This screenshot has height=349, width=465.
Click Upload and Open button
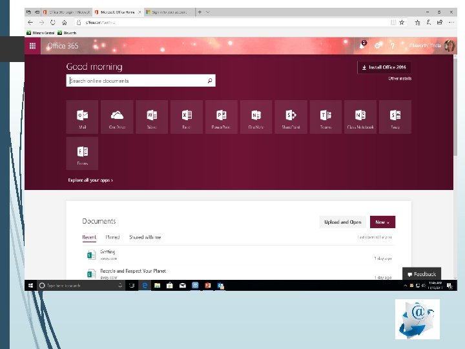(x=342, y=222)
